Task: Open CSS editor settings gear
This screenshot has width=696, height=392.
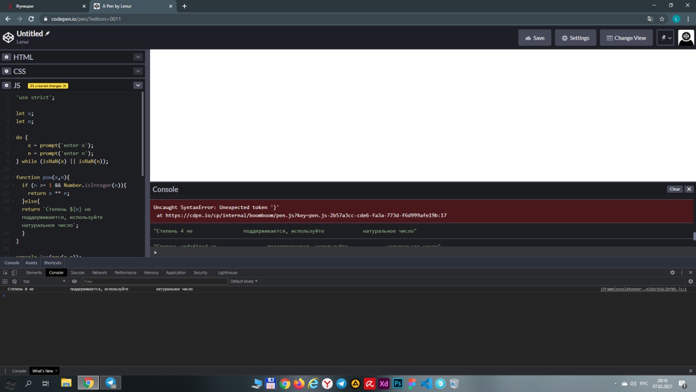Action: point(6,71)
